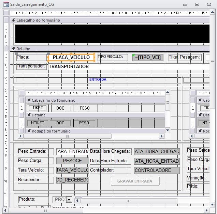The height and width of the screenshot is (214, 217).
Task: Click the main window scroll-up arrow
Action: pos(213,12)
